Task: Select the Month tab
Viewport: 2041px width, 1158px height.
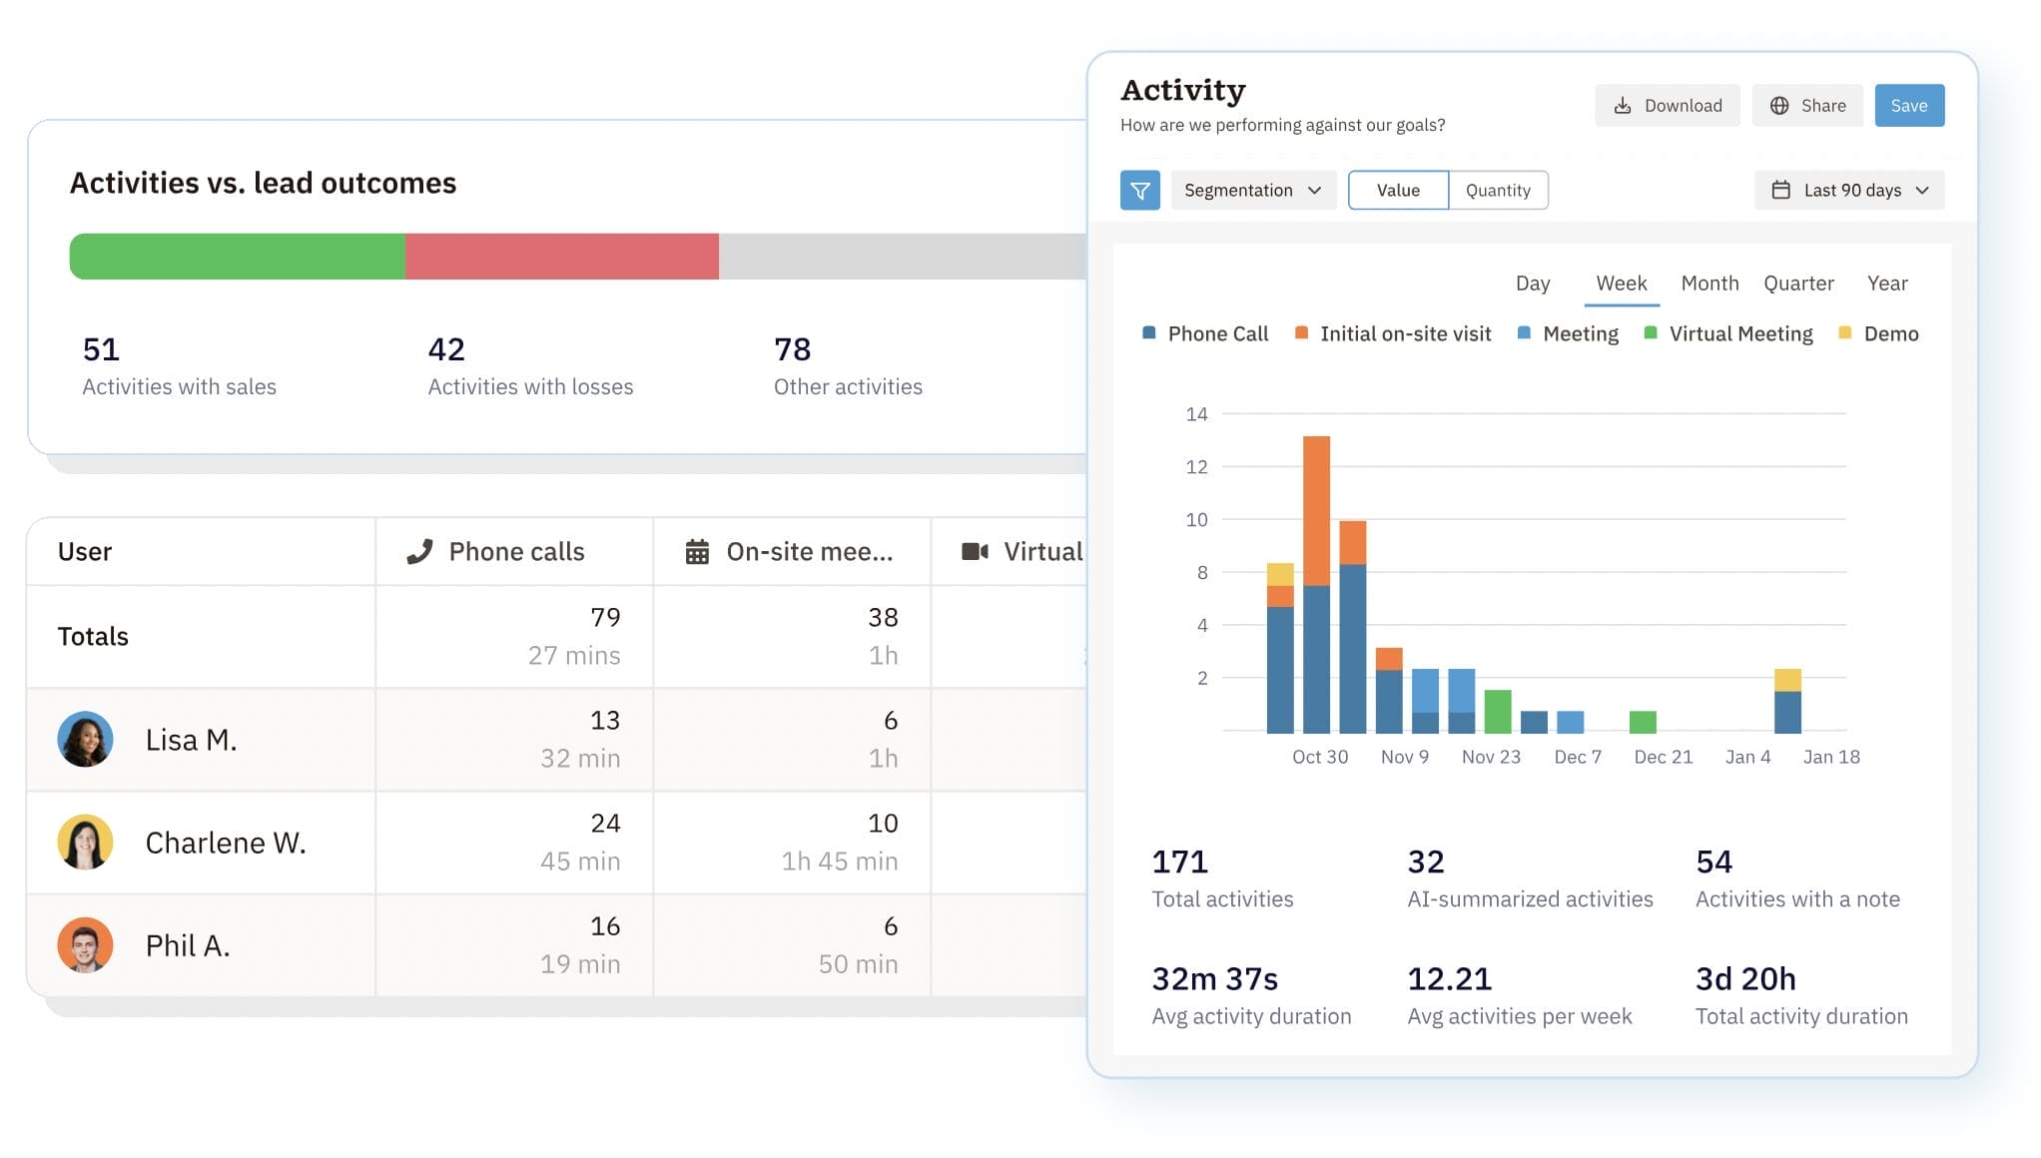Action: pyautogui.click(x=1709, y=283)
